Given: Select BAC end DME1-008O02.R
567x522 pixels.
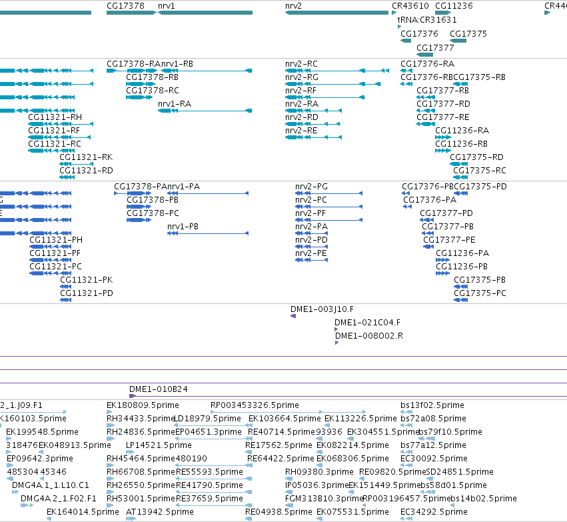Looking at the screenshot, I should [x=337, y=343].
